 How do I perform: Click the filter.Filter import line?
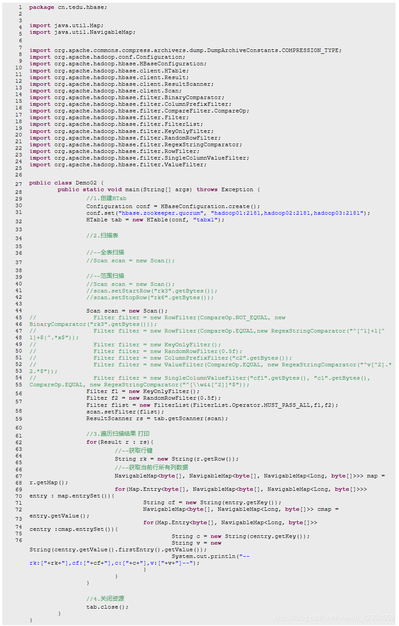(x=109, y=117)
